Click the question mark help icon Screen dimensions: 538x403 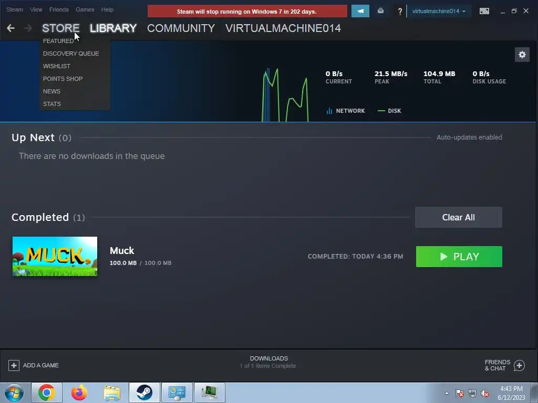click(400, 12)
